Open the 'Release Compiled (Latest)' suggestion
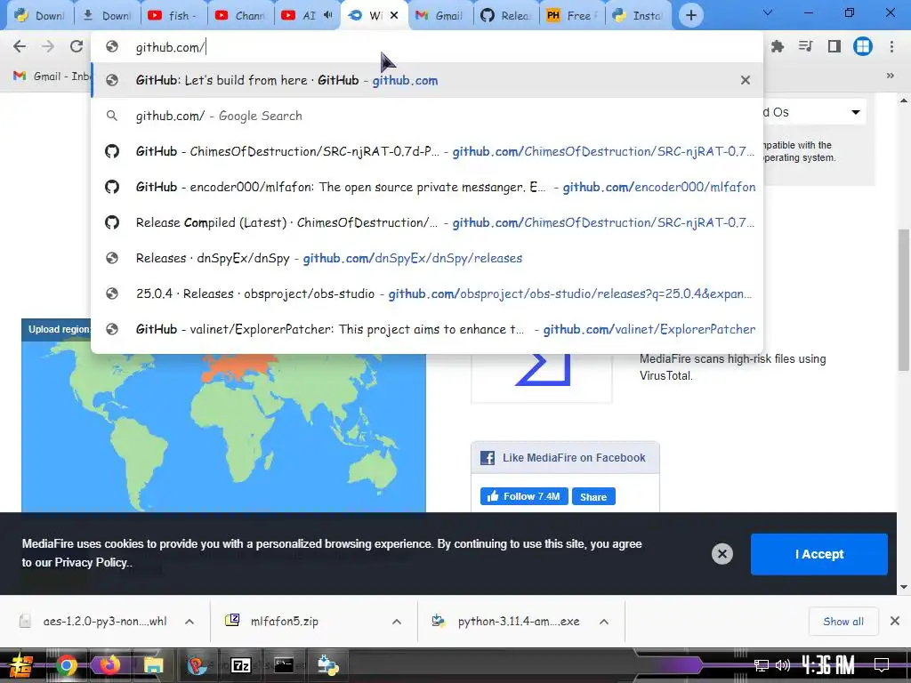The image size is (911, 683). coord(427,222)
